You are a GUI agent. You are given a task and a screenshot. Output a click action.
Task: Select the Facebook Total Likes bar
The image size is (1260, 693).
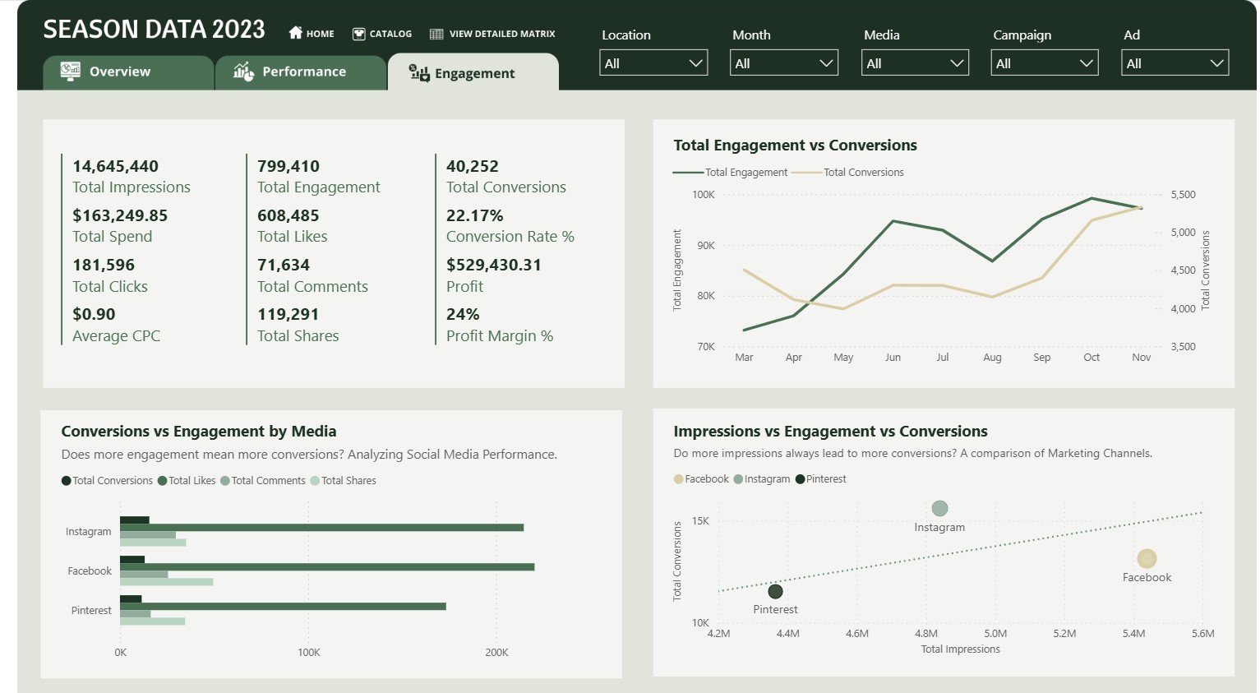click(327, 567)
